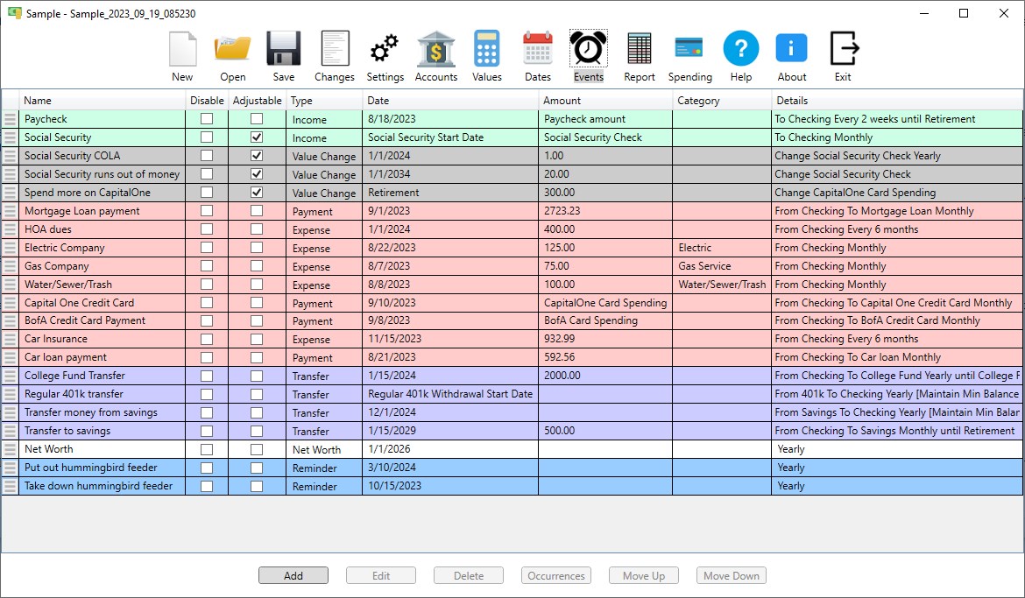1025x598 pixels.
Task: Click the Net Worth type cell
Action: 324,450
